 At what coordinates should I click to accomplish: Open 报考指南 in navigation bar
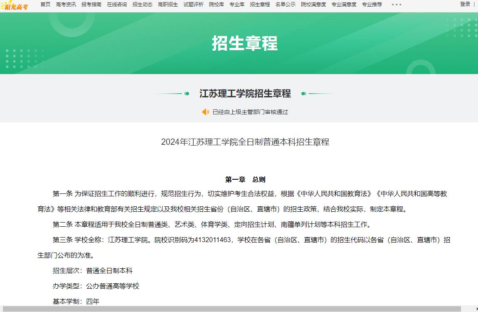tap(91, 5)
